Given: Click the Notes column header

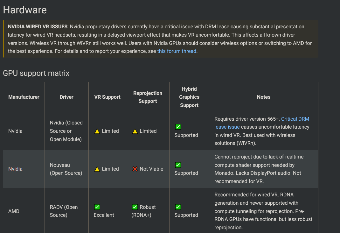Looking at the screenshot, I should pyautogui.click(x=264, y=97).
